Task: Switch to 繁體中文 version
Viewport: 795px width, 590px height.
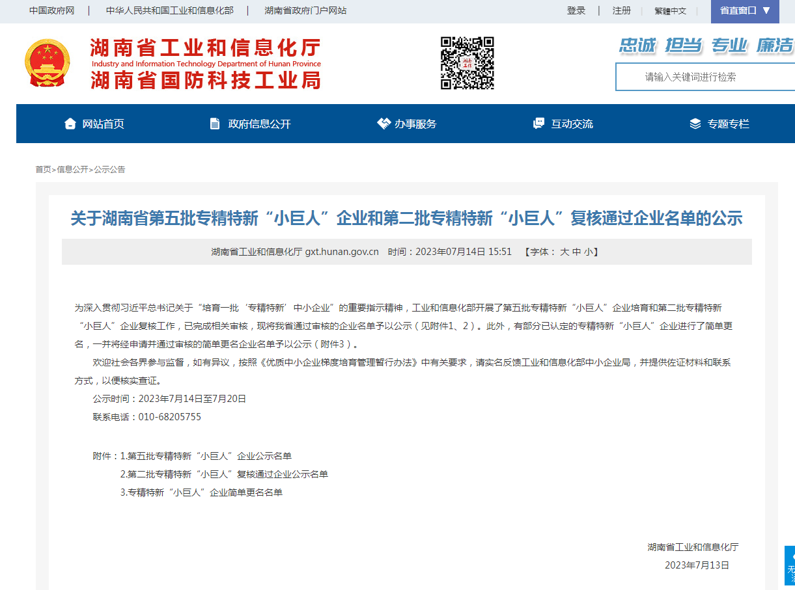Action: coord(670,11)
